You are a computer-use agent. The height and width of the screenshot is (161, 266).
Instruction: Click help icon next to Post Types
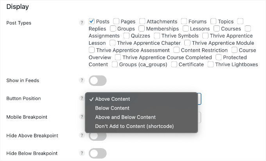click(82, 23)
